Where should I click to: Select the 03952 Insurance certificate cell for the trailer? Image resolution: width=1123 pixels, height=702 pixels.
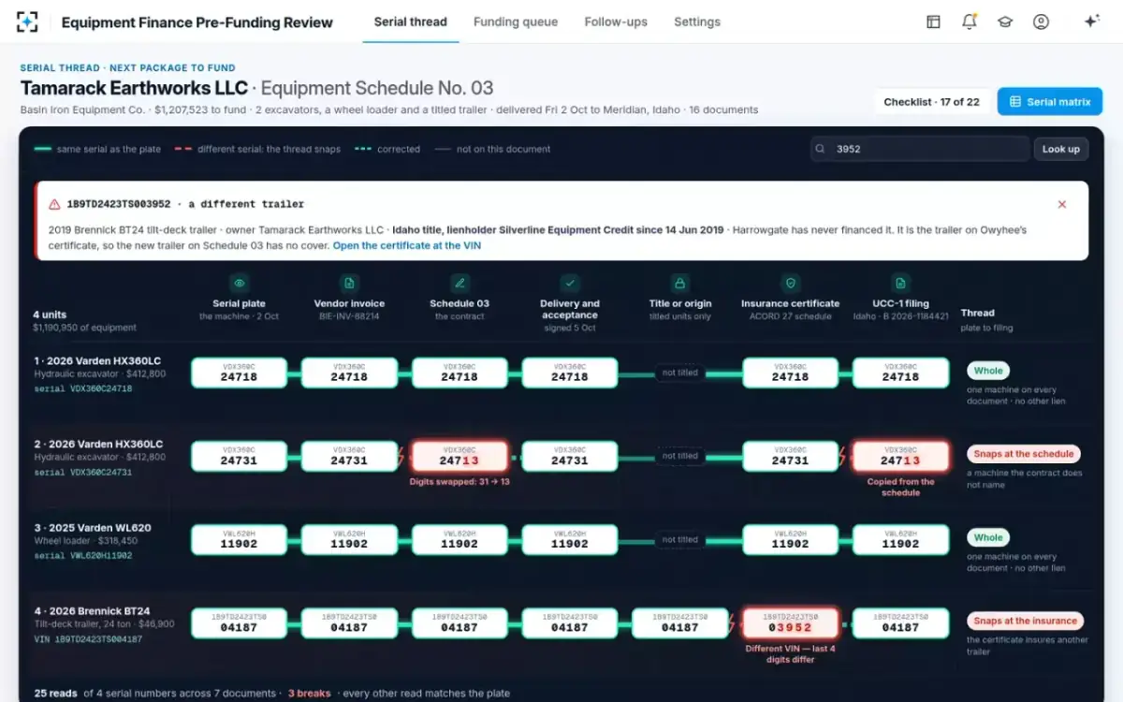click(790, 623)
